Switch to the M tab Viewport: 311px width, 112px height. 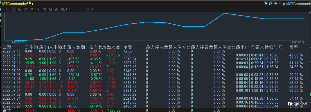[x=50, y=10]
